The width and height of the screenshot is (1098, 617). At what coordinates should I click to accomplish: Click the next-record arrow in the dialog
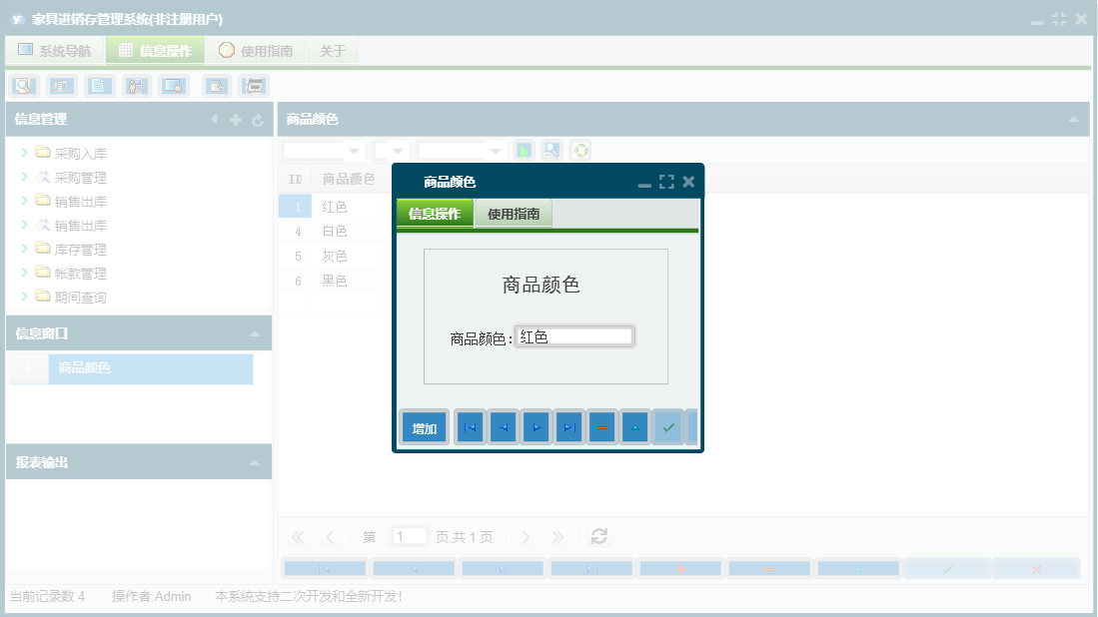(x=536, y=426)
